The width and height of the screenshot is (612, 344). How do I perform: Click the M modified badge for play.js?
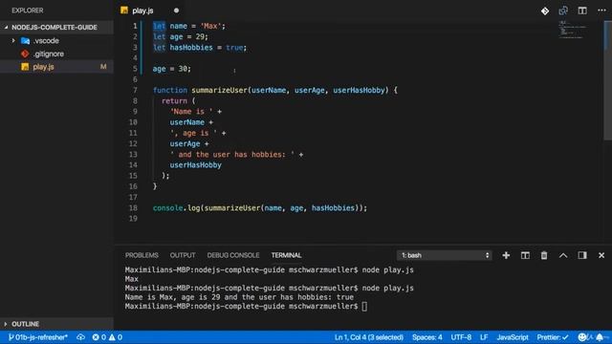[x=103, y=67]
